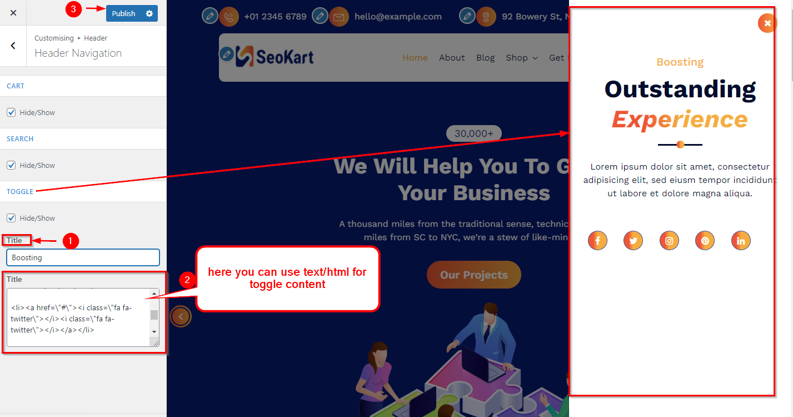793x417 pixels.
Task: Open the Pinterest social icon
Action: [705, 241]
